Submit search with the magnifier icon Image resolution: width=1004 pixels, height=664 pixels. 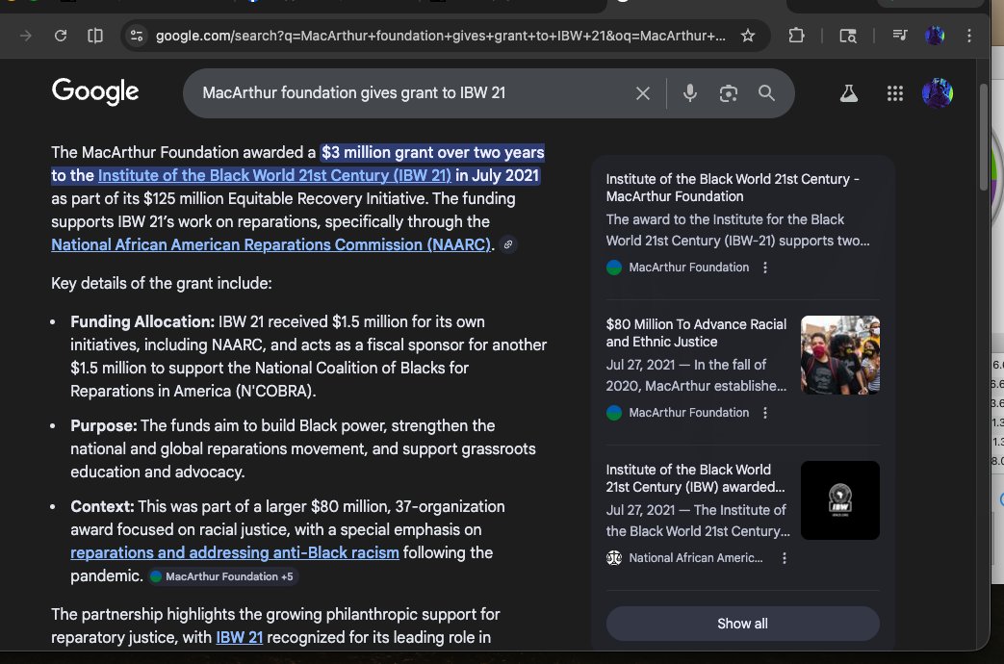(x=766, y=93)
